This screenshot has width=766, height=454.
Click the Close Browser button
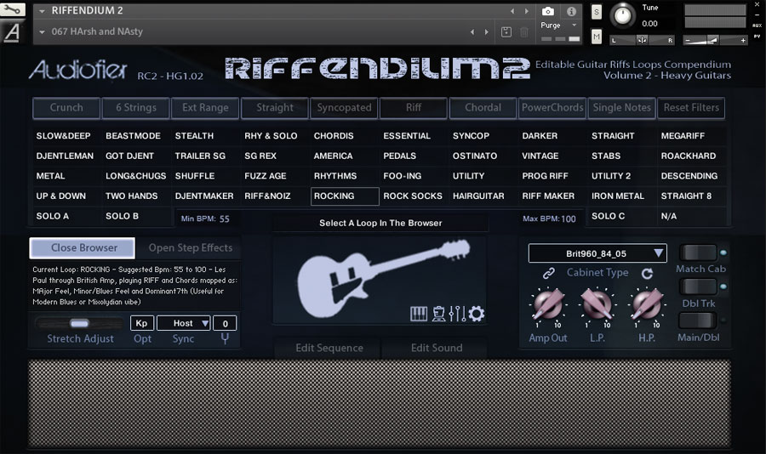[83, 248]
